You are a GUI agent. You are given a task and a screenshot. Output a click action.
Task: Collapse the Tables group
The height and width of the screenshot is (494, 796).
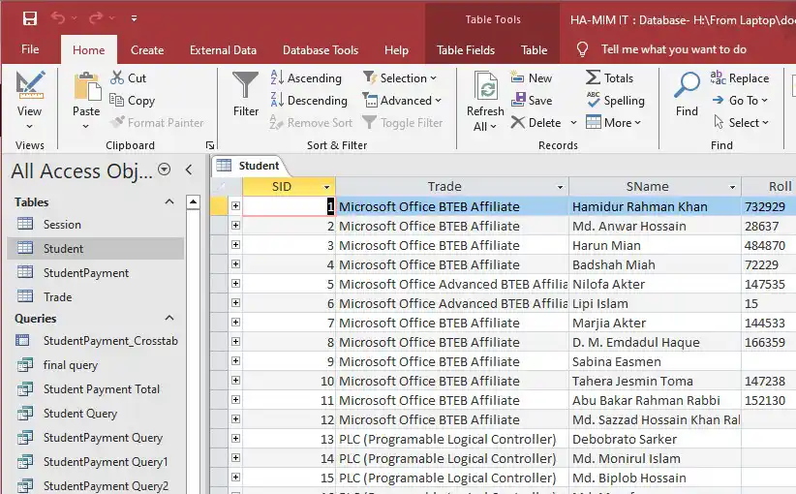(x=169, y=202)
